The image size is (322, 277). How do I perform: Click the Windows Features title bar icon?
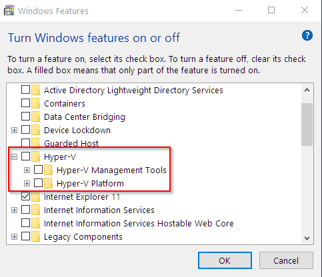point(9,11)
